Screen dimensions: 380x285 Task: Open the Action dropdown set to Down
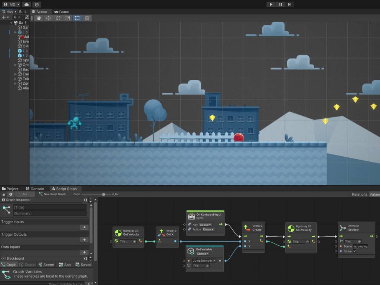click(x=208, y=229)
